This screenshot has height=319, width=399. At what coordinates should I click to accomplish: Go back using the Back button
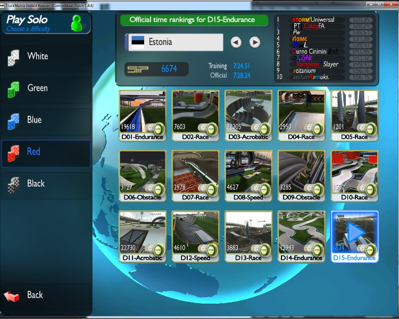[x=35, y=295]
